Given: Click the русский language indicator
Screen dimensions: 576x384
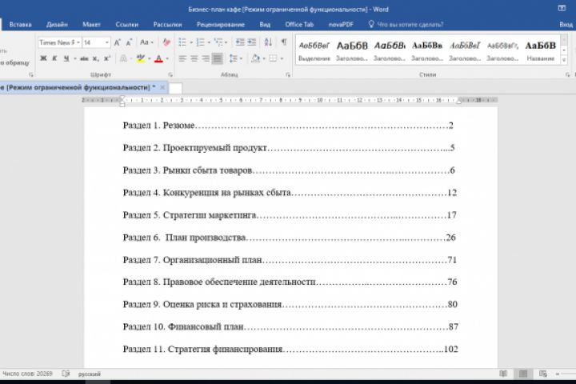Looking at the screenshot, I should point(90,374).
